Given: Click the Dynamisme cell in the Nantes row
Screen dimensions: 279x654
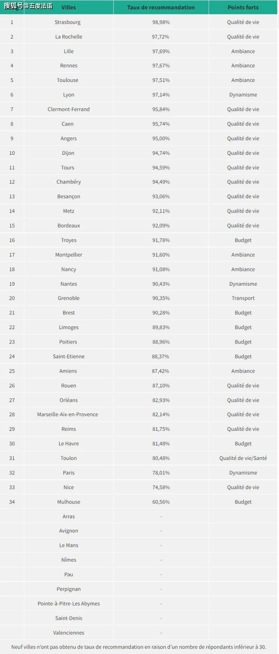Looking at the screenshot, I should click(243, 284).
